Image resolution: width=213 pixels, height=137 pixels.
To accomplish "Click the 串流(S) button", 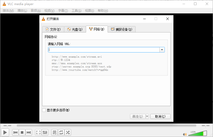I will point(138,116).
